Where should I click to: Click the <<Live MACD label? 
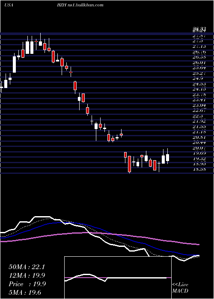pyautogui.click(x=180, y=287)
